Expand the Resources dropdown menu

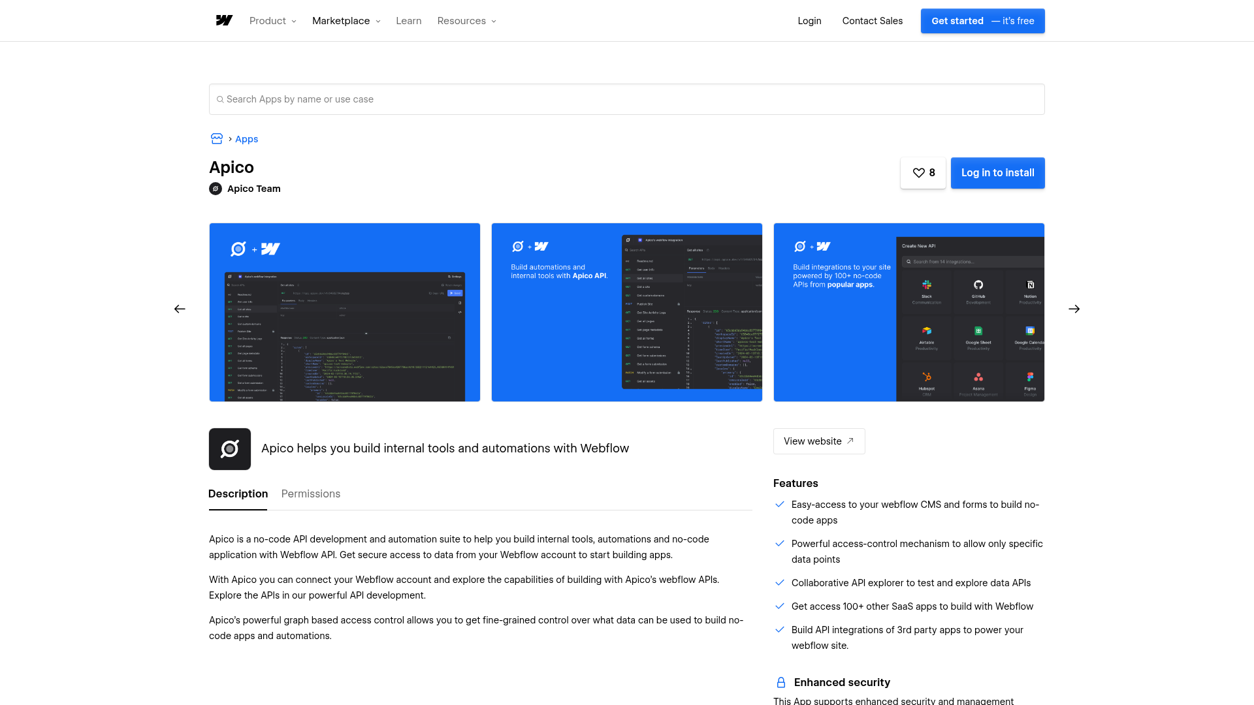467,21
